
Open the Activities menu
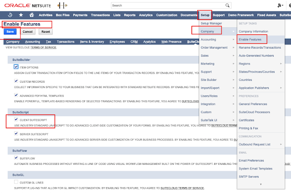(45, 15)
